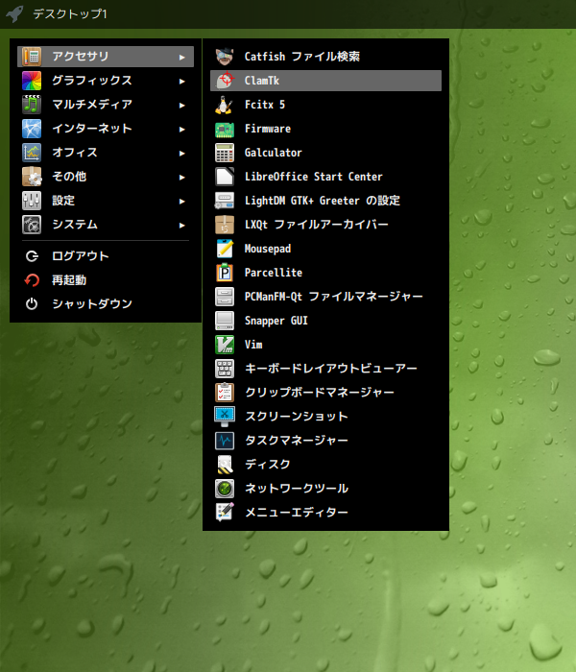Image resolution: width=576 pixels, height=672 pixels.
Task: Expand the アクセサリ submenu arrow
Action: (182, 57)
